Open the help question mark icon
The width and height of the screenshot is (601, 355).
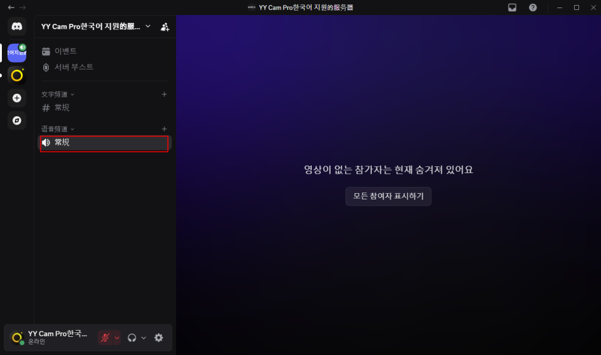[x=533, y=7]
